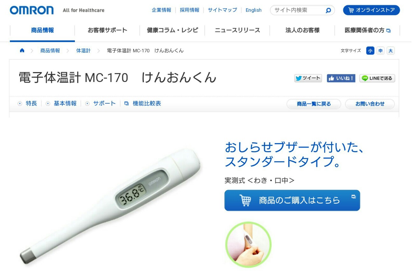Click the home icon in breadcrumb
The height and width of the screenshot is (274, 413).
click(x=22, y=50)
